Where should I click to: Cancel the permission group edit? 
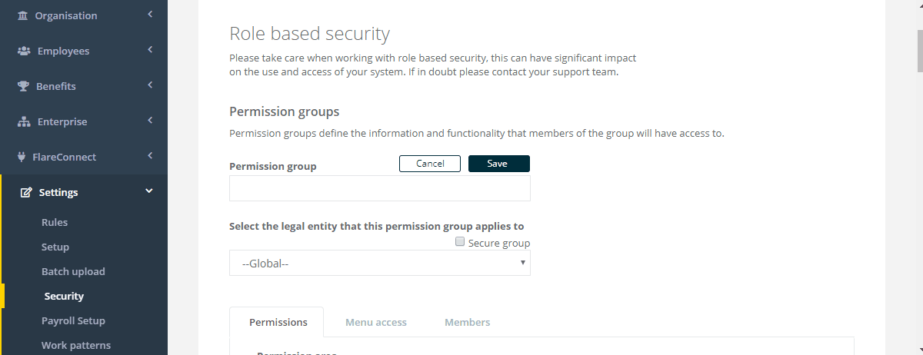[x=430, y=164]
